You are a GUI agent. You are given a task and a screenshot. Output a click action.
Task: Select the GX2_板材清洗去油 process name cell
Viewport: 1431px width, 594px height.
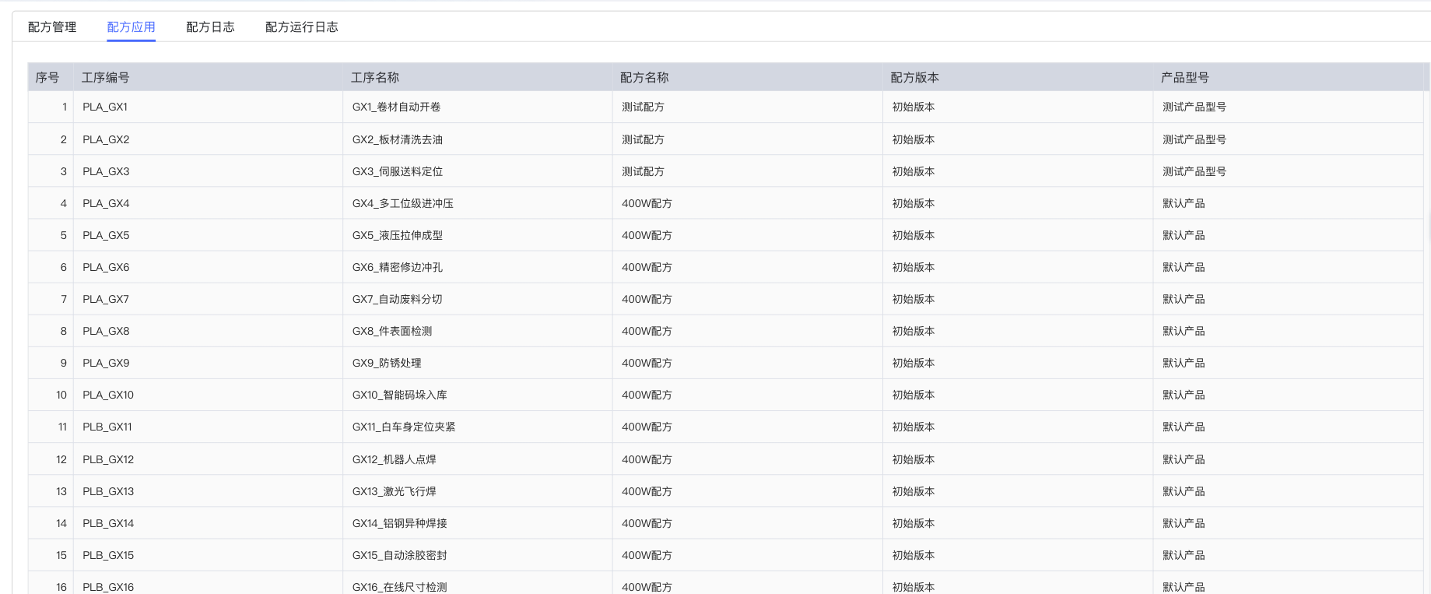[x=397, y=140]
